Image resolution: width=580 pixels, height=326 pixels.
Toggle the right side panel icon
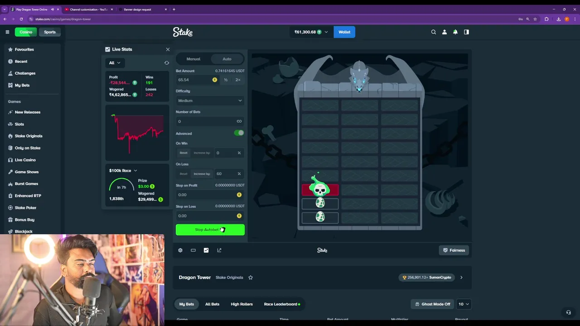pyautogui.click(x=466, y=32)
